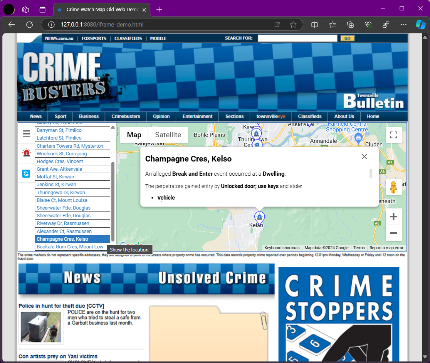
Task: Open Police in hunt for theft duo article
Action: [61, 306]
